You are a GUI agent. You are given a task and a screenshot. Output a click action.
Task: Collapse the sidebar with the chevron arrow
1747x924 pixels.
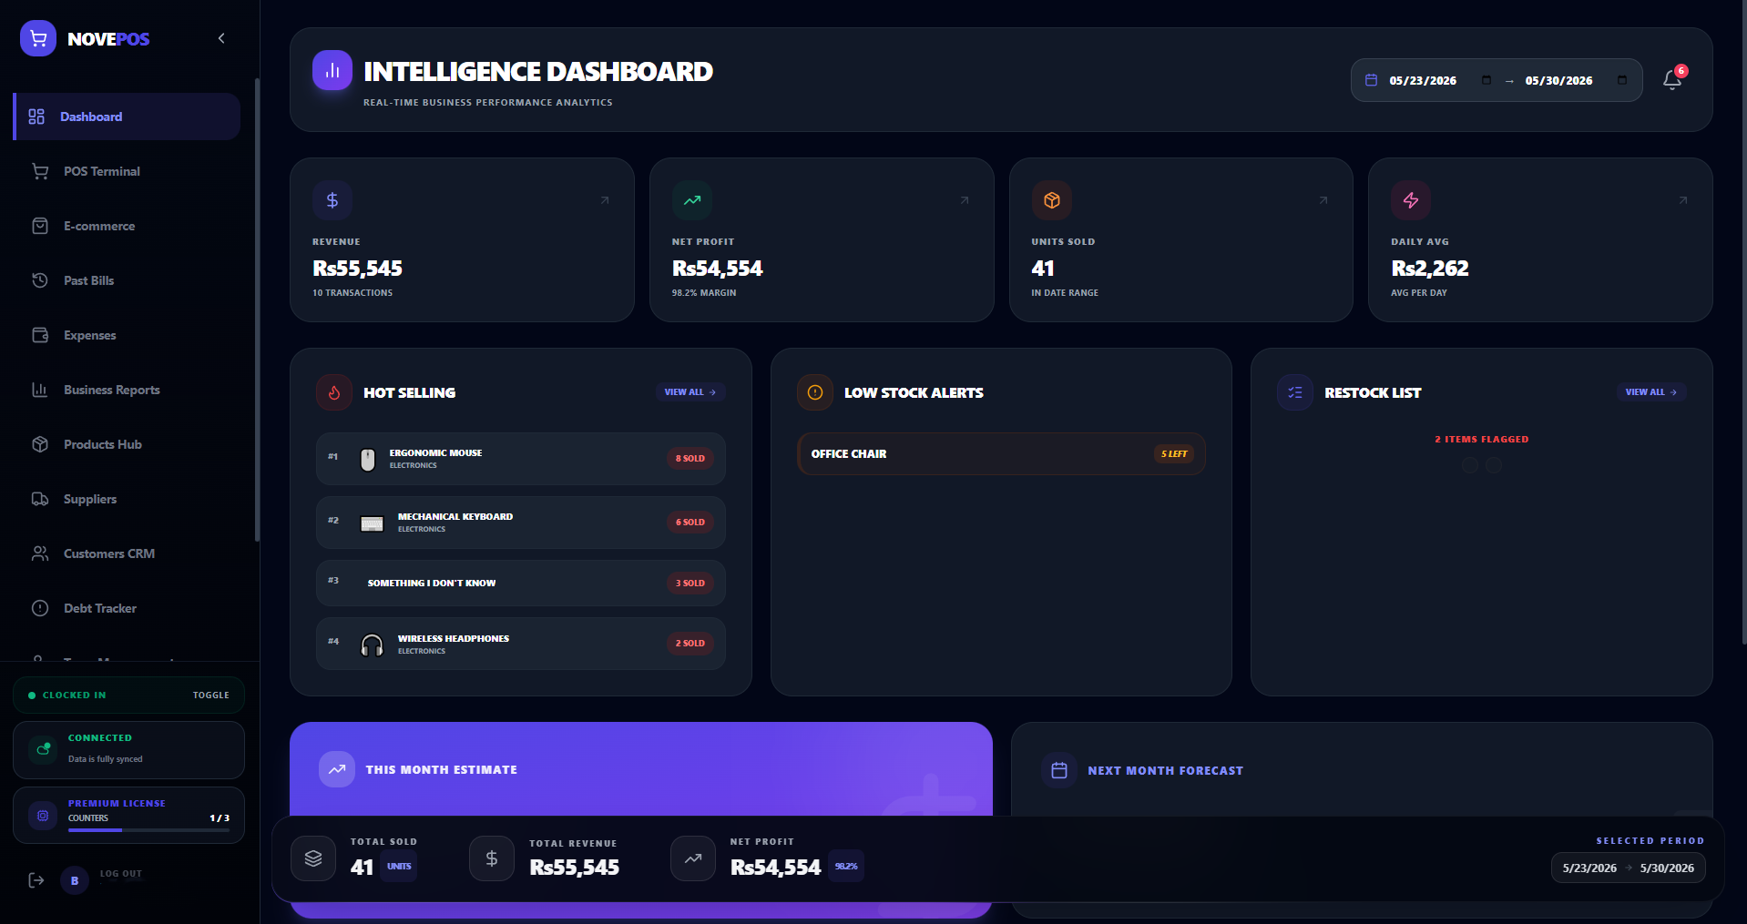[221, 38]
